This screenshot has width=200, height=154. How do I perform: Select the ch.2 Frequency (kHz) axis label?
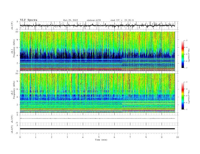(13, 90)
